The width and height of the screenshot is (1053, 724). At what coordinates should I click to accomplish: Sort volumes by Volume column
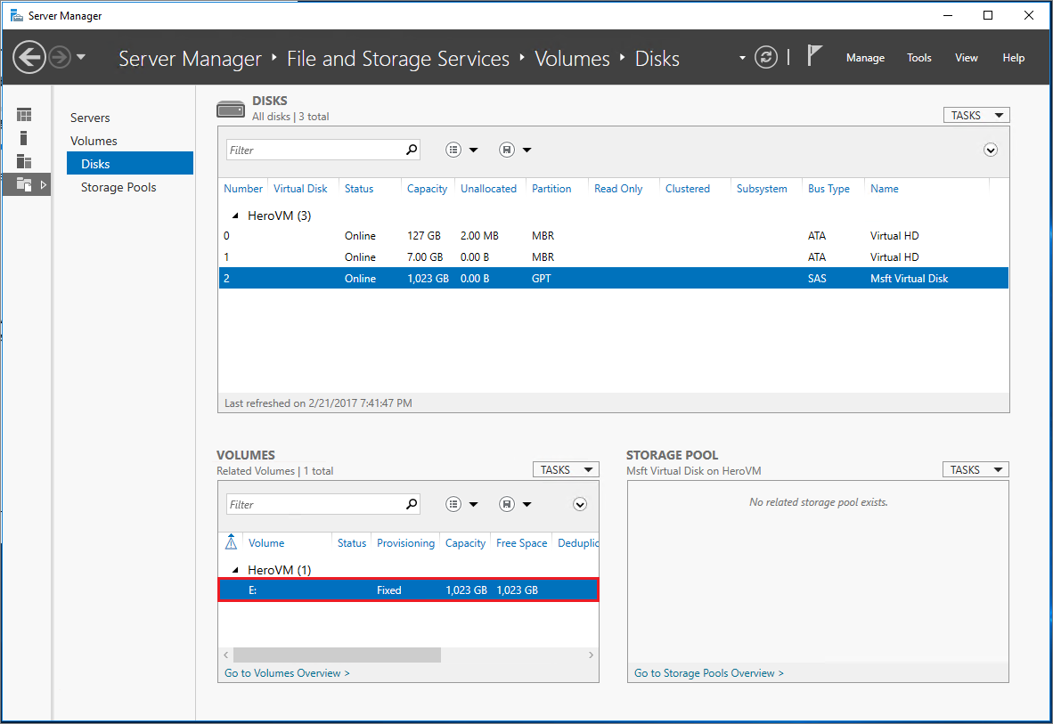[x=266, y=543]
